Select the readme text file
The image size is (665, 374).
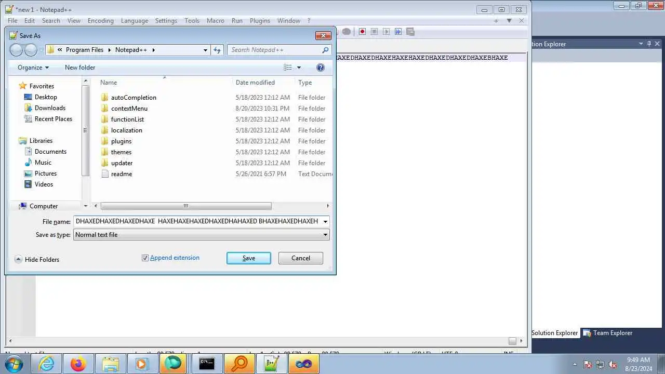pos(122,174)
